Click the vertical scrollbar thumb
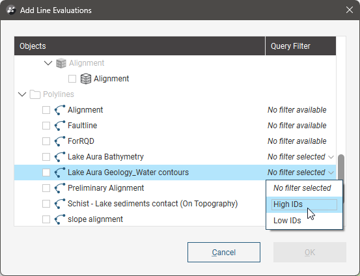 pos(341,168)
